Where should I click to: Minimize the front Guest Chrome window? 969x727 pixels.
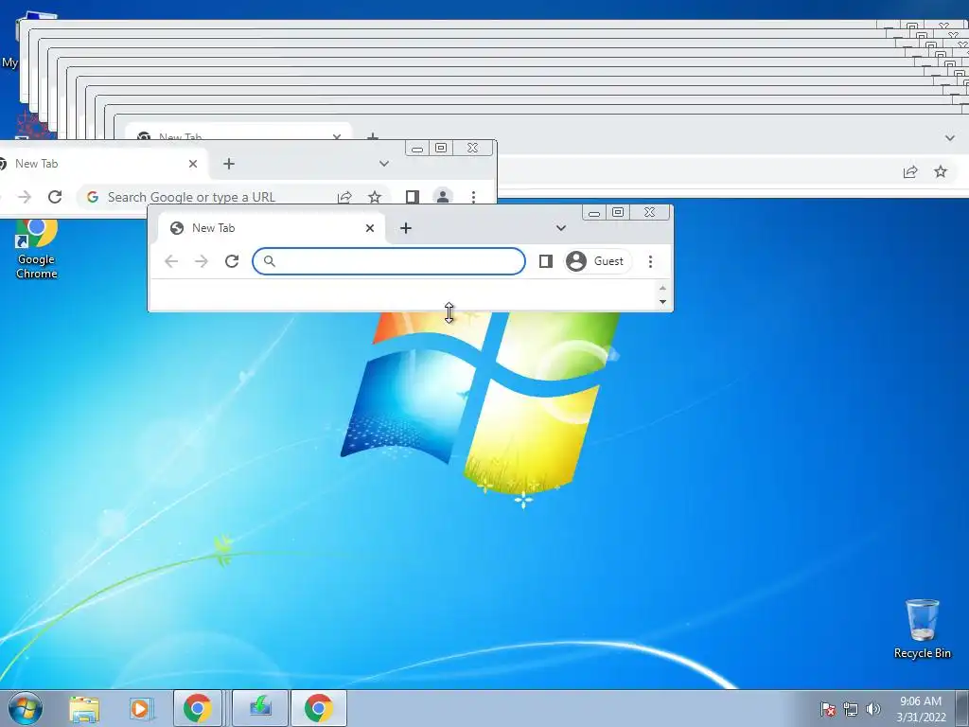[x=594, y=213]
